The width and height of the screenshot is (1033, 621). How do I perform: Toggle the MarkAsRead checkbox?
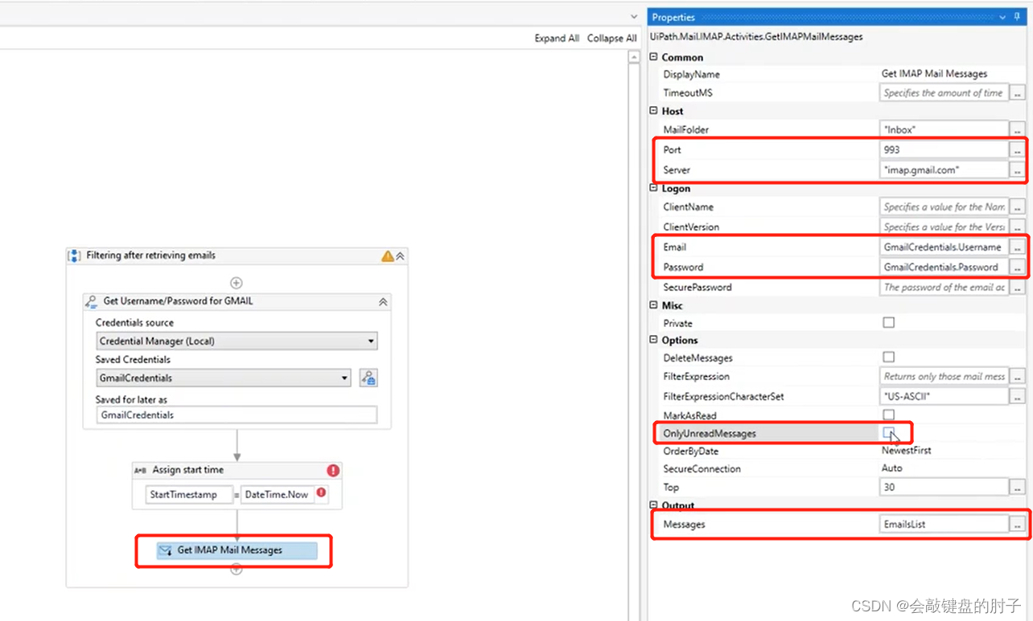[889, 415]
